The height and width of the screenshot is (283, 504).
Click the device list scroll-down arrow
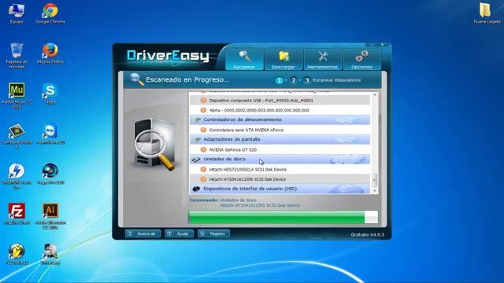375,191
